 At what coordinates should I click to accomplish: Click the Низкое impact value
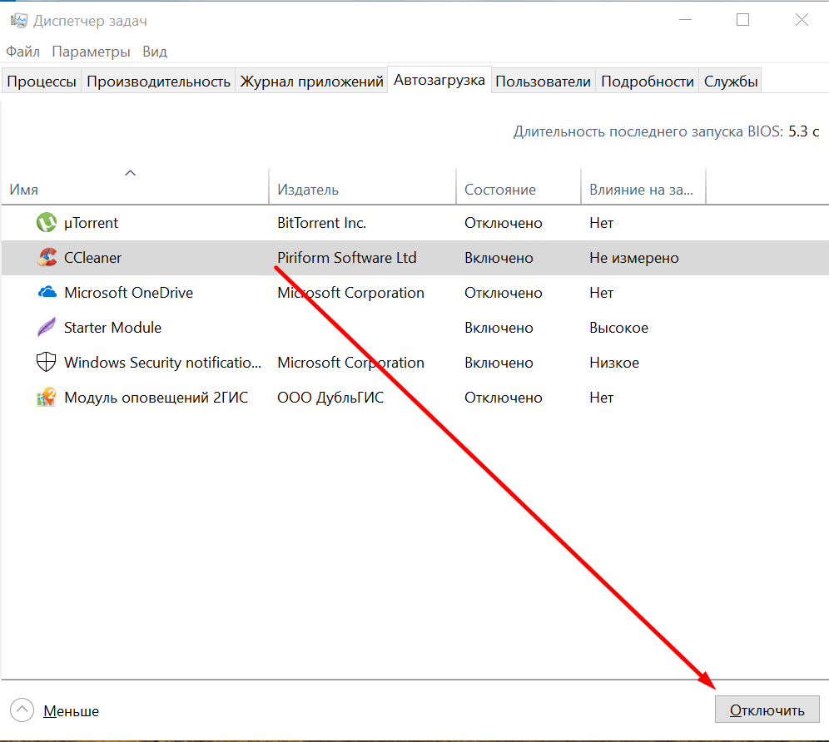(613, 362)
